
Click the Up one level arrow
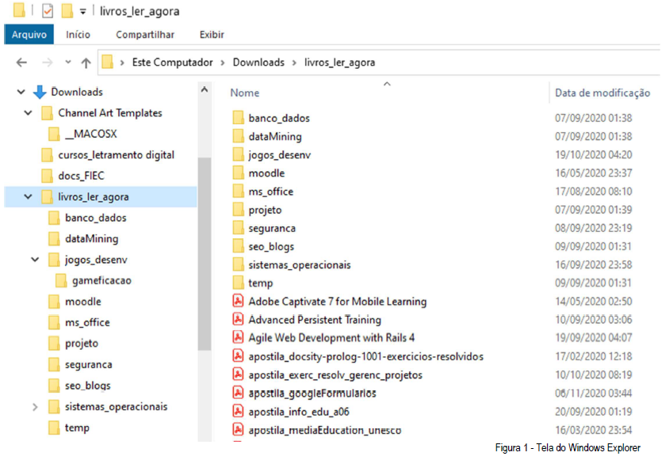point(86,63)
